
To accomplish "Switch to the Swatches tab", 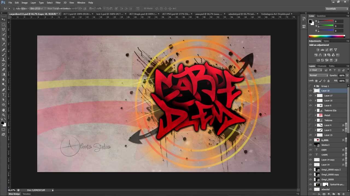I will pyautogui.click(x=321, y=16).
